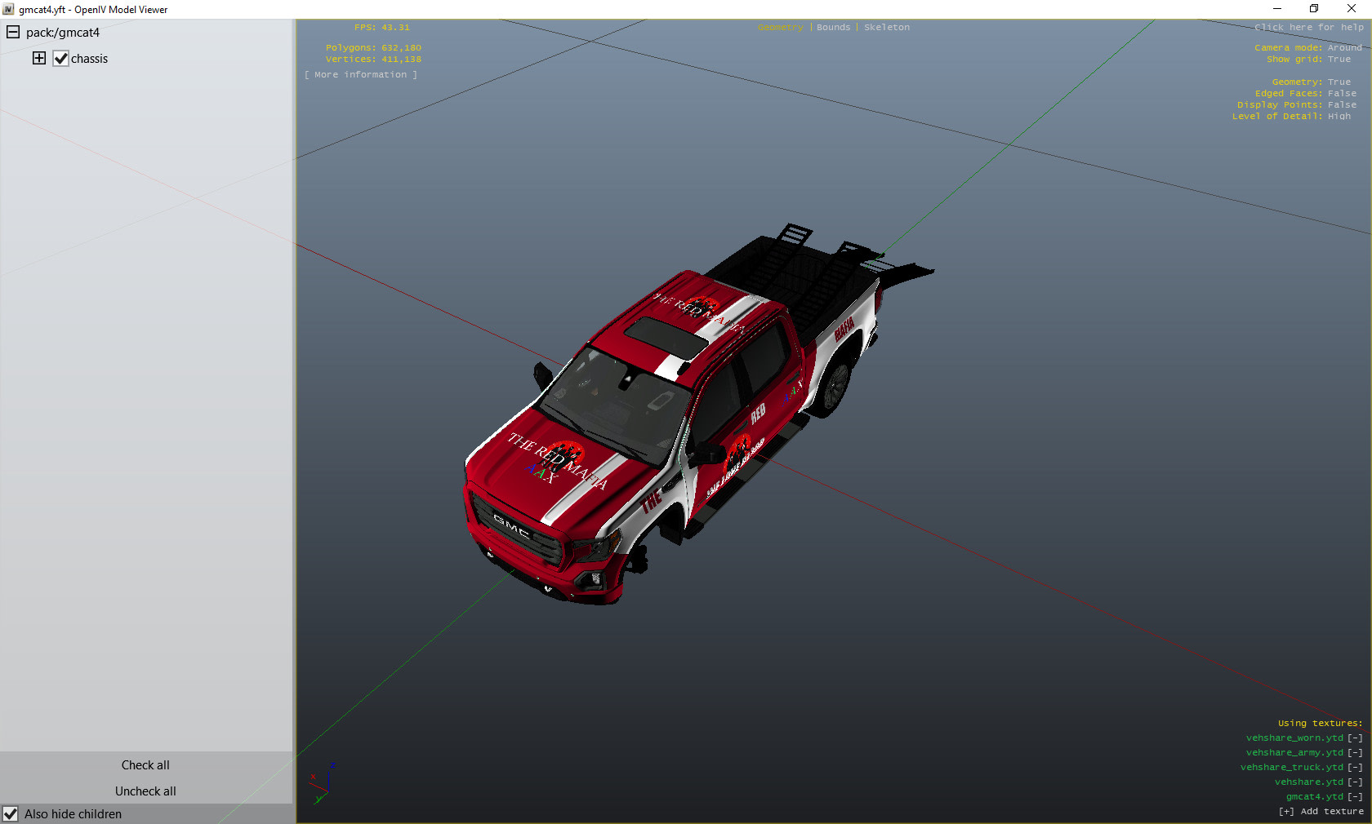Select the pack/gmcat4 root label
1372x824 pixels.
coord(63,33)
